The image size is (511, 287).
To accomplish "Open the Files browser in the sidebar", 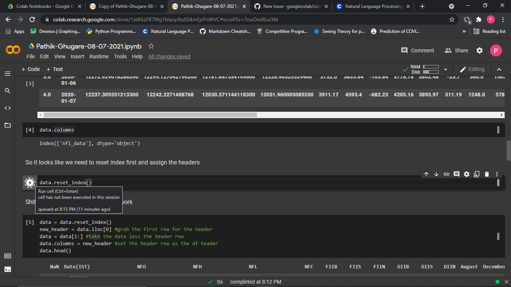I will click(7, 125).
